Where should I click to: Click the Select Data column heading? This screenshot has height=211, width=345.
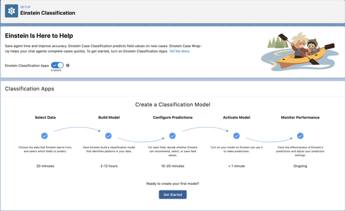pyautogui.click(x=45, y=117)
